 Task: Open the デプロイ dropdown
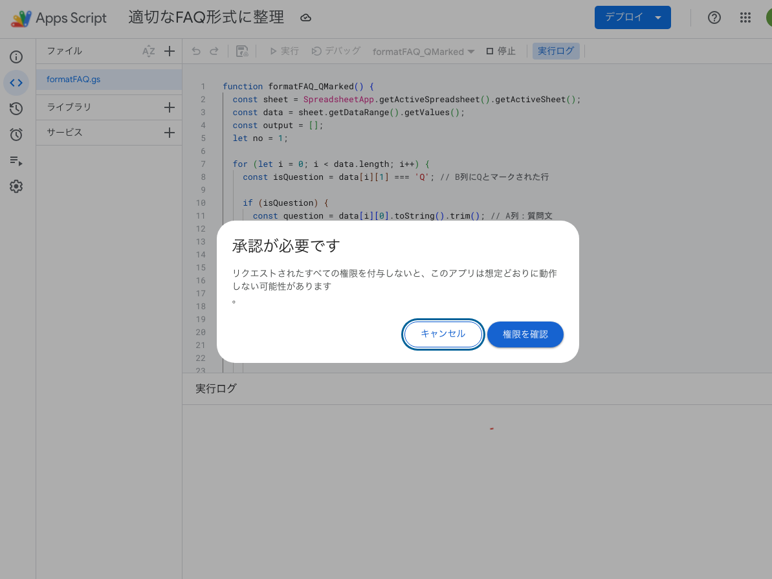[632, 17]
